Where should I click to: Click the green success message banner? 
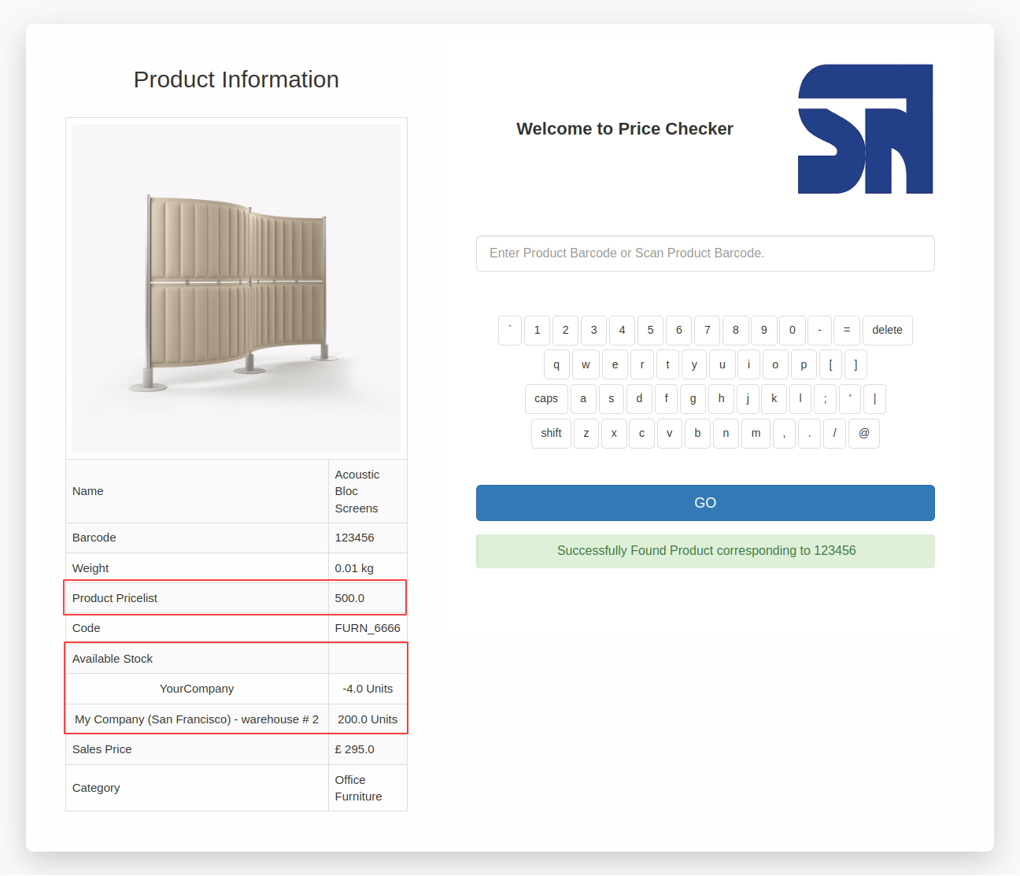point(705,551)
